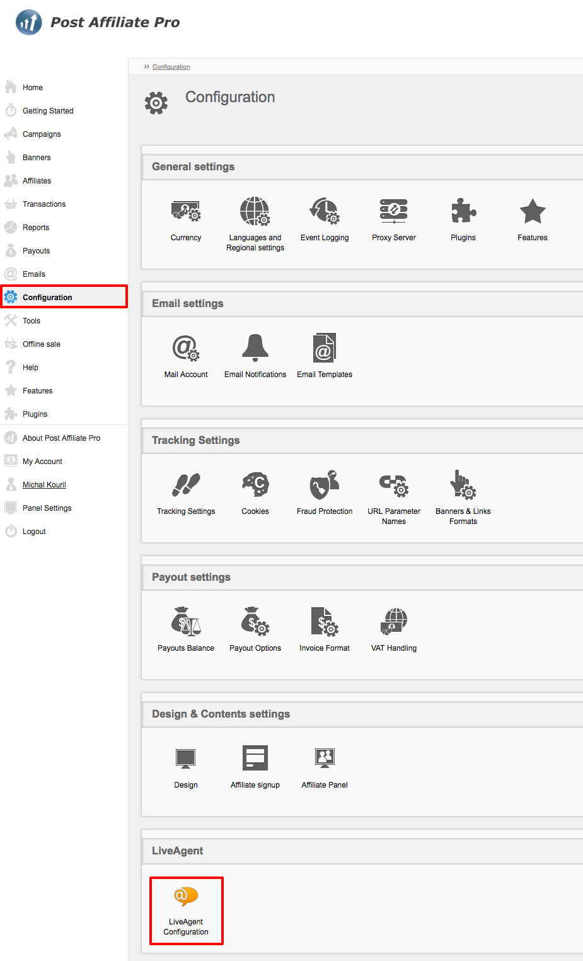583x961 pixels.
Task: Open the Currency settings icon
Action: 186,212
